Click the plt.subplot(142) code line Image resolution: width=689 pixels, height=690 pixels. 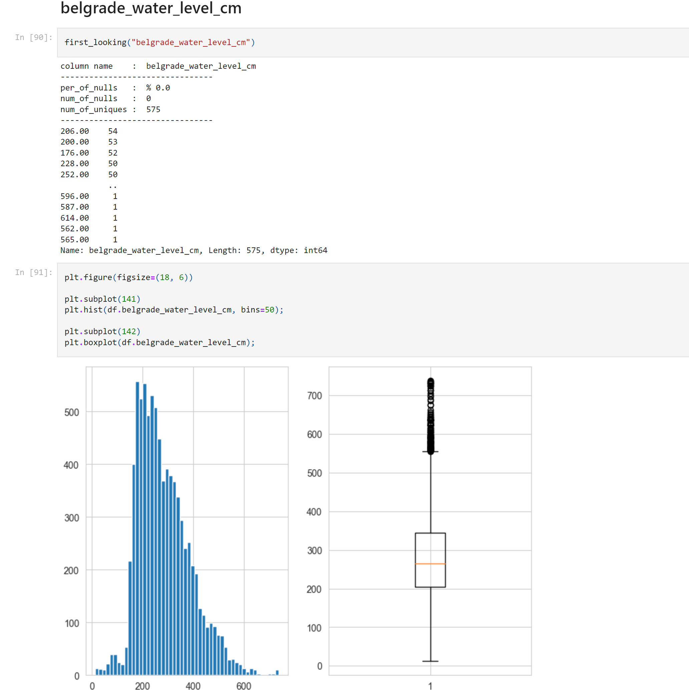click(x=102, y=331)
